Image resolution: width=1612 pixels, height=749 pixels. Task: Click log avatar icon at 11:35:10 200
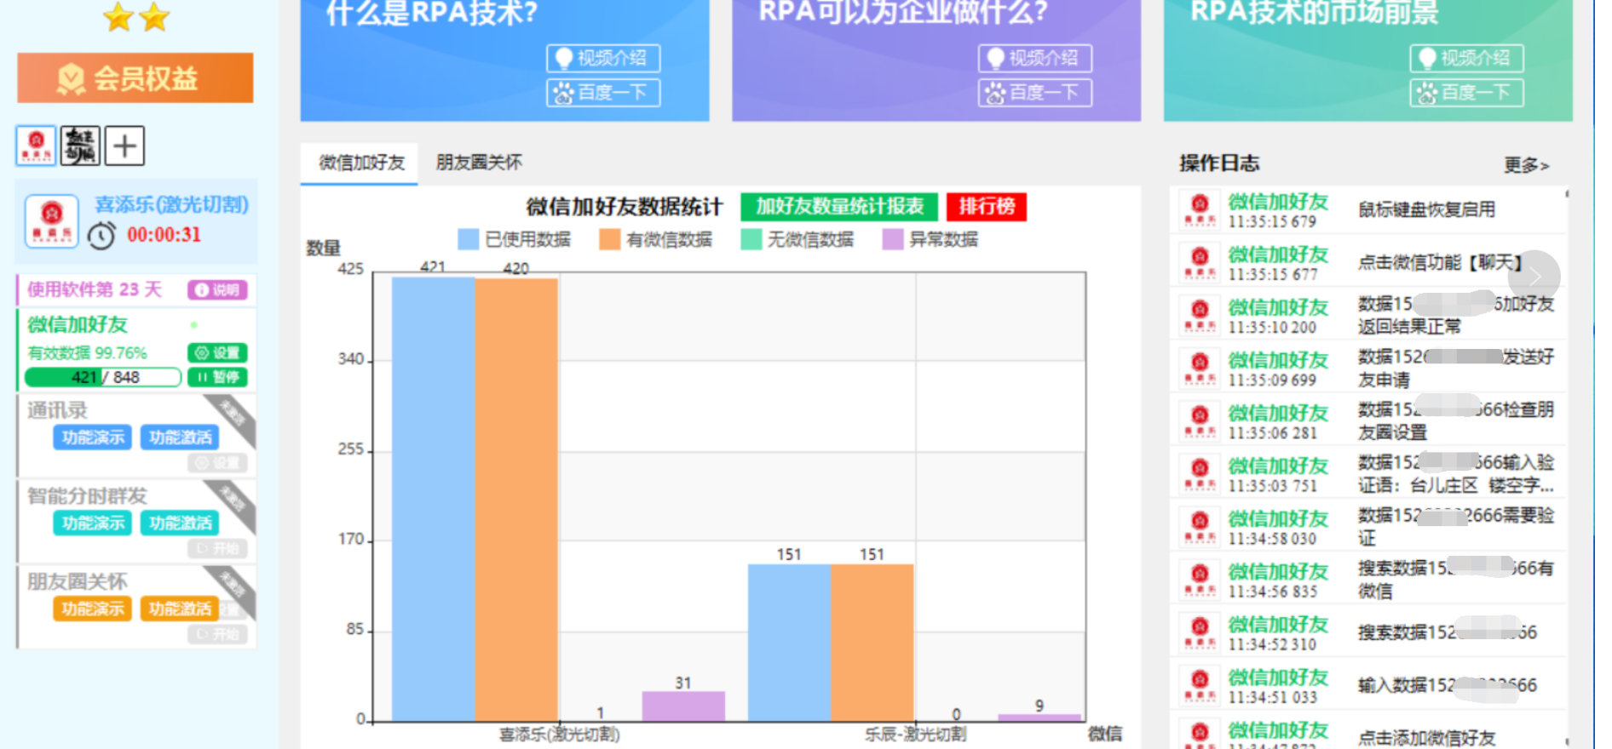pos(1200,315)
